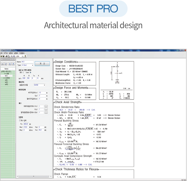Open the zoom percentage dropdown in toolbar
The width and height of the screenshot is (187, 181).
coord(22,56)
